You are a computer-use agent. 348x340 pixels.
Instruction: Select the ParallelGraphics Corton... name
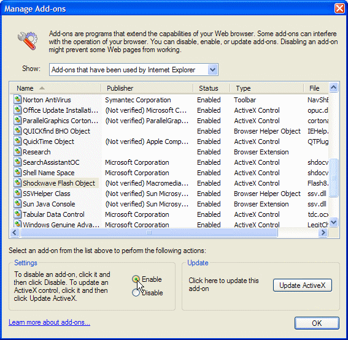(61, 121)
